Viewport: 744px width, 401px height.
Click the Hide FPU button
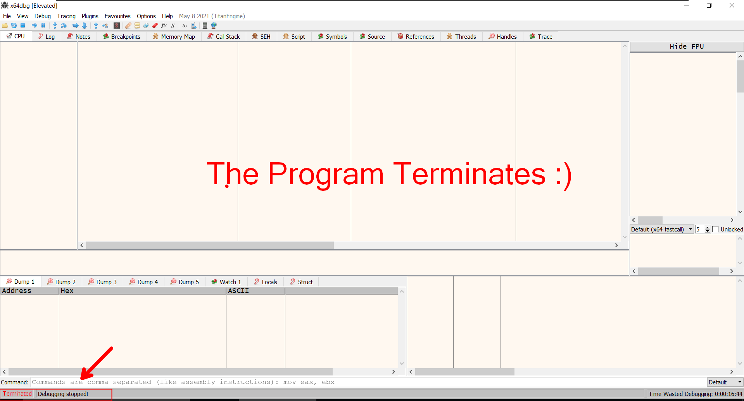click(x=686, y=46)
